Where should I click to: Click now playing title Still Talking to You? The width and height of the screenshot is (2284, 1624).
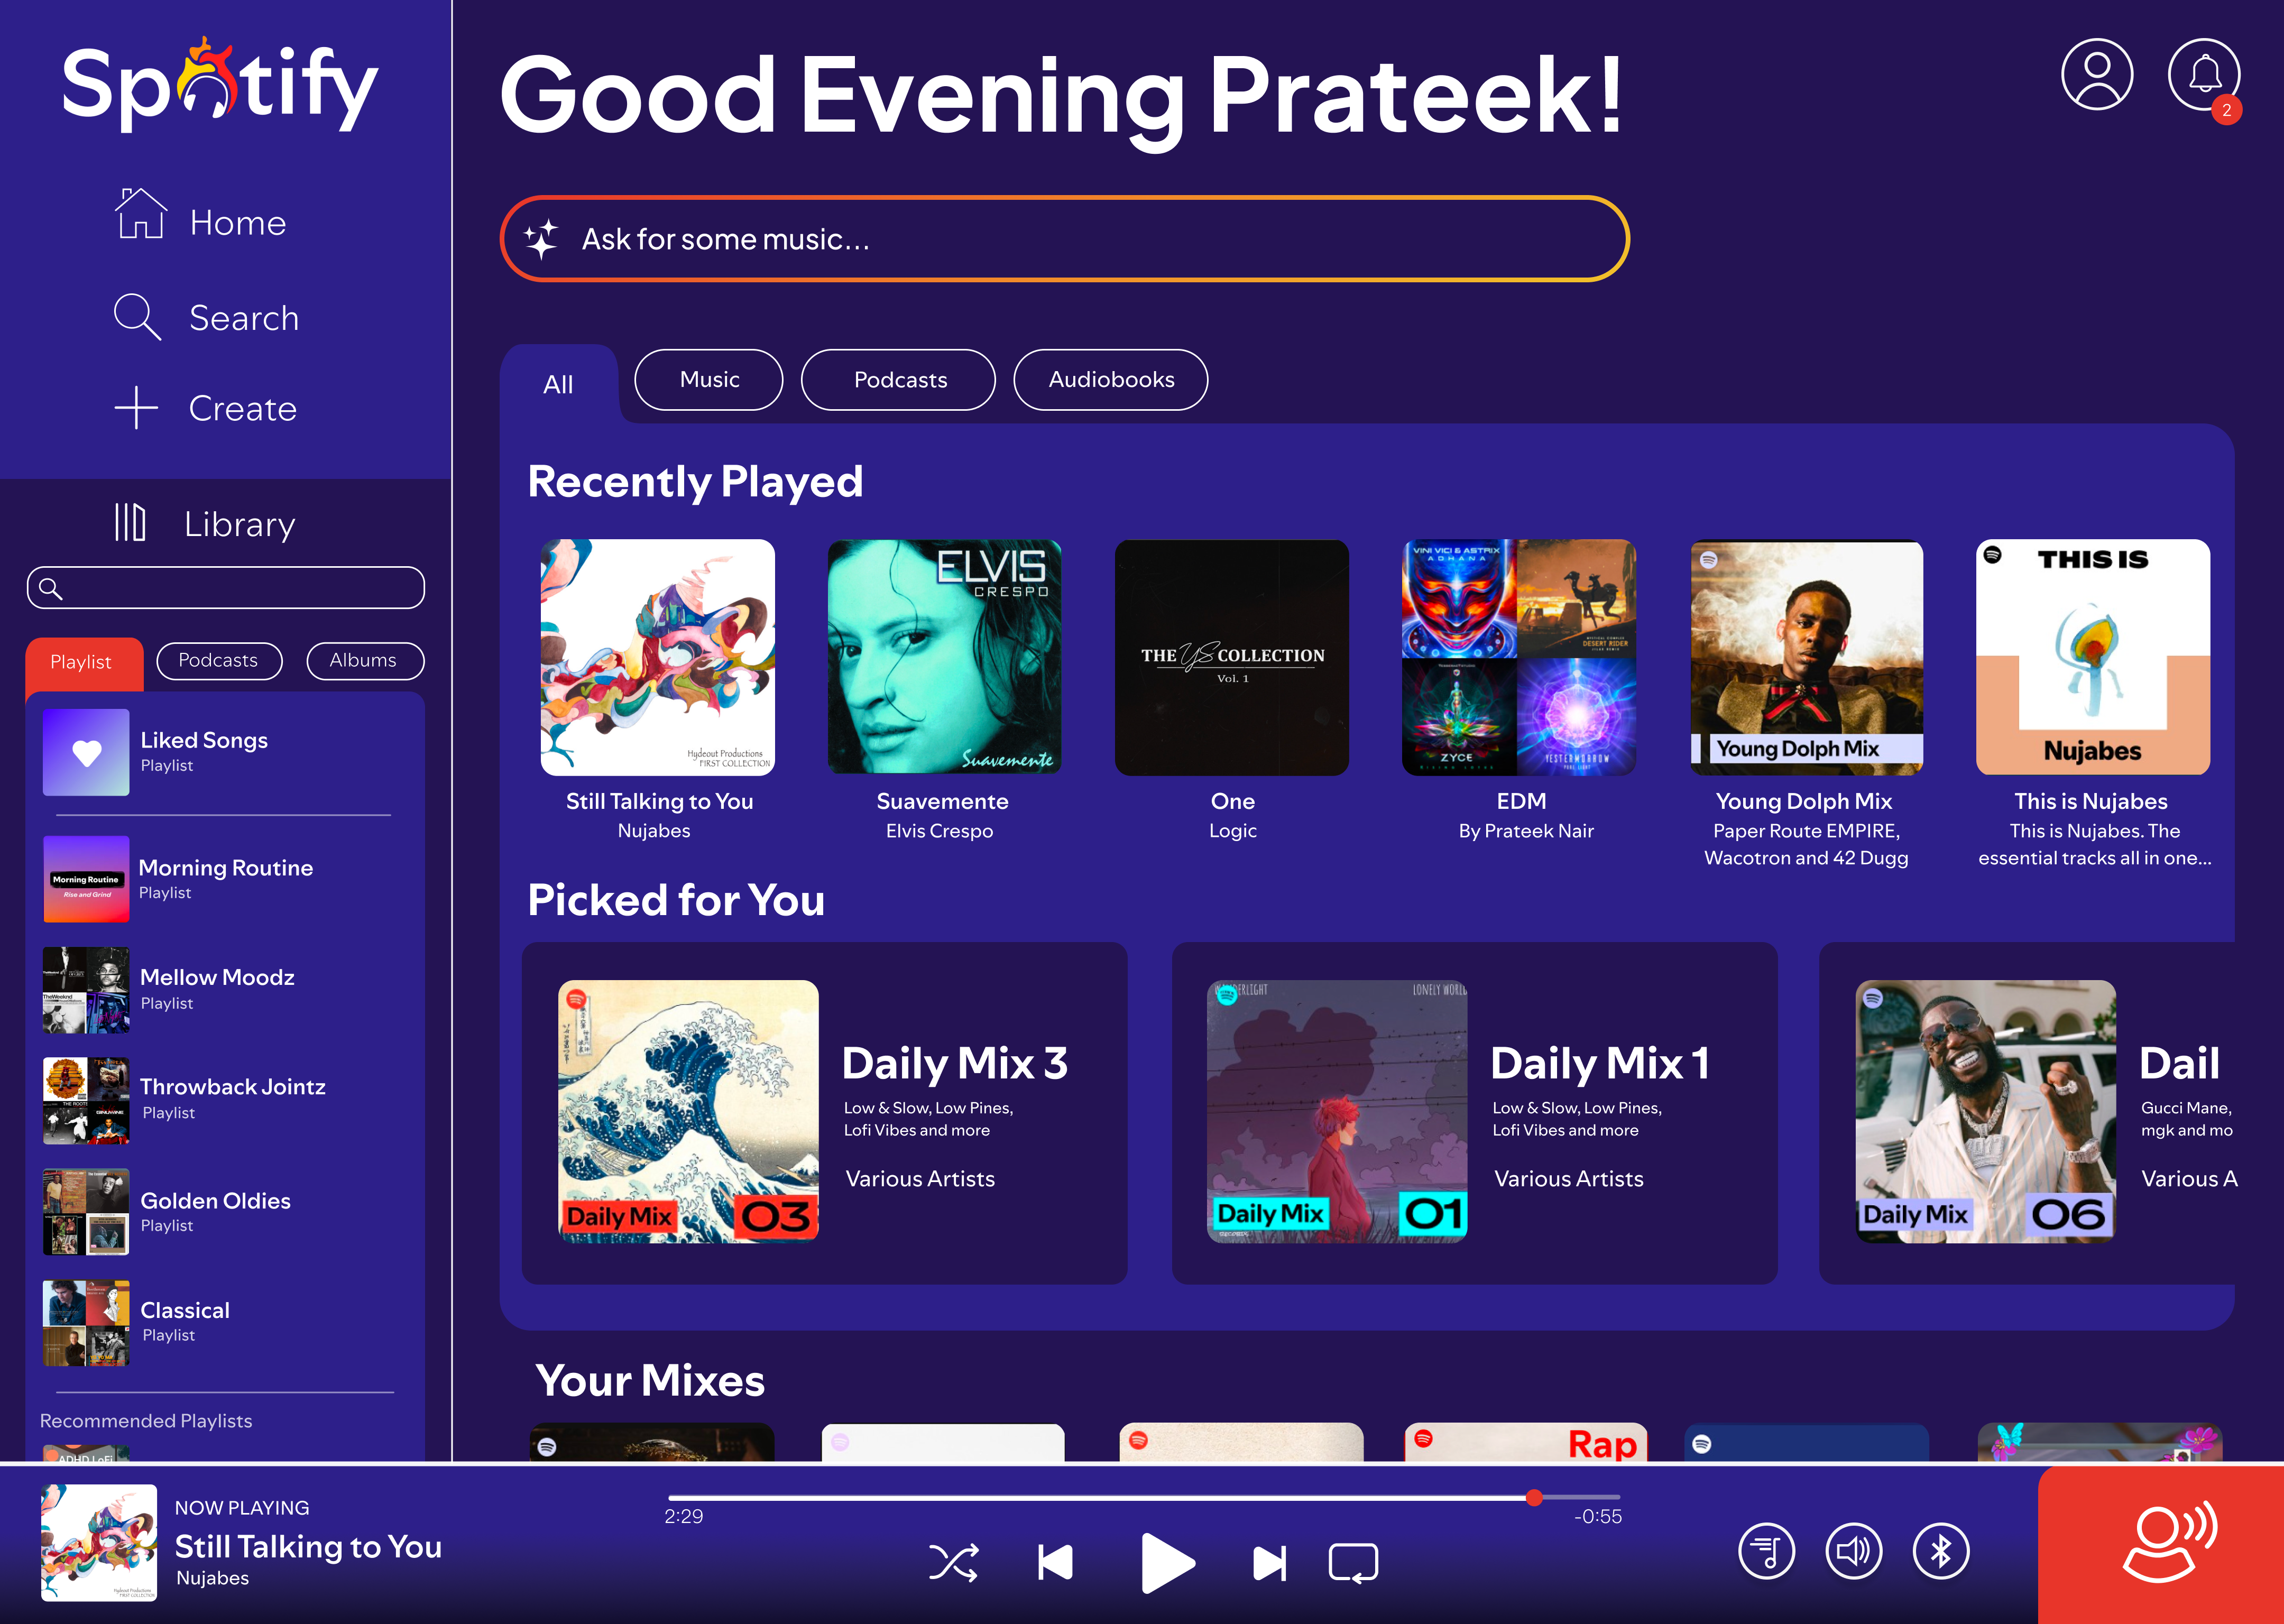[x=308, y=1546]
